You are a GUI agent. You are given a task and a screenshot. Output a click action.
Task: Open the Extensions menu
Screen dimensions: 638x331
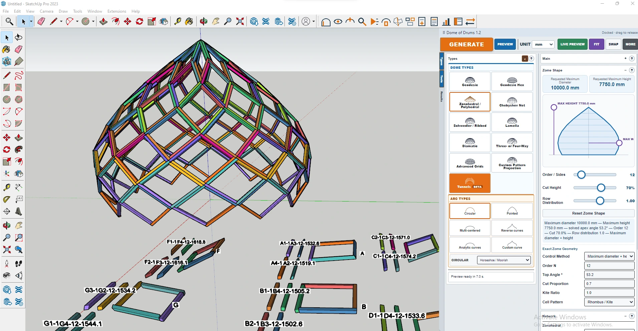pyautogui.click(x=117, y=11)
